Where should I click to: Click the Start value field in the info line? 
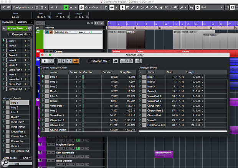pyautogui.click(x=44, y=17)
